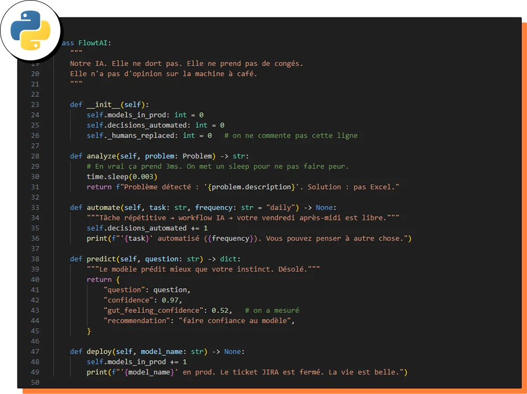
Task: Select the recommendation dictionary entry
Action: point(175,320)
